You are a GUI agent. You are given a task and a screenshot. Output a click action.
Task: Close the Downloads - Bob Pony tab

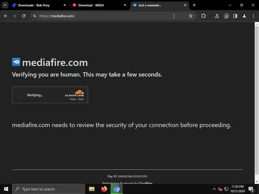tap(65, 5)
